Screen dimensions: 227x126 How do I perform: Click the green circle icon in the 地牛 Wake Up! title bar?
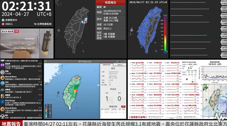(45, 61)
